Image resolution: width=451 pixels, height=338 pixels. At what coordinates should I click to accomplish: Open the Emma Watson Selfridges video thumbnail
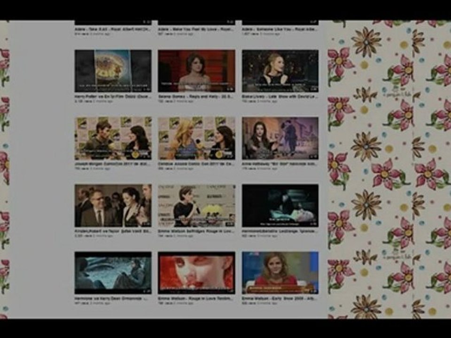point(196,206)
